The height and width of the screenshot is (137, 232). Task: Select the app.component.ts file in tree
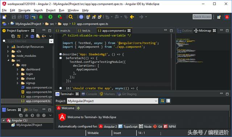point(38,101)
